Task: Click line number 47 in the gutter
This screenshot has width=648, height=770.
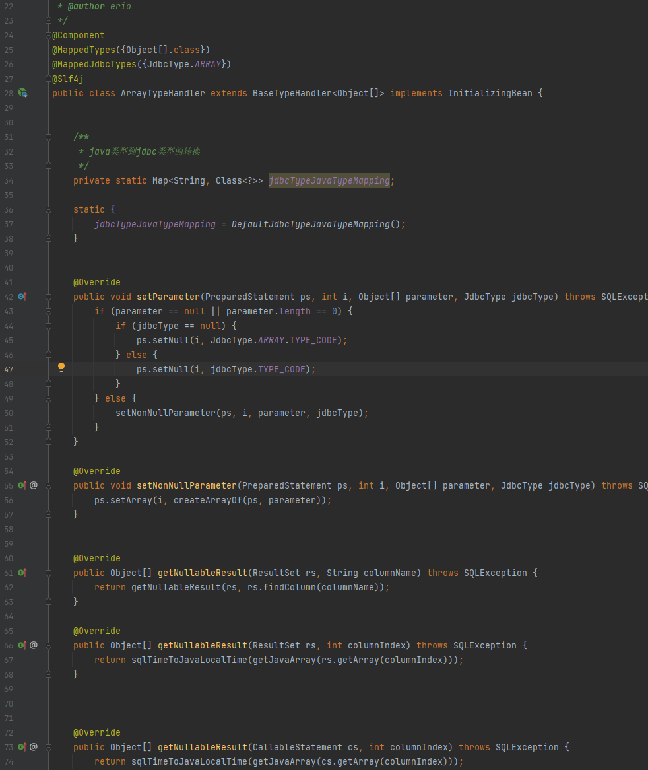Action: coord(9,369)
